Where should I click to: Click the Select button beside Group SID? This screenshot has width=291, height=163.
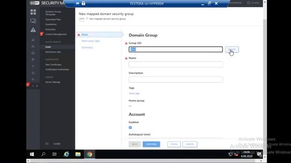[x=232, y=49]
